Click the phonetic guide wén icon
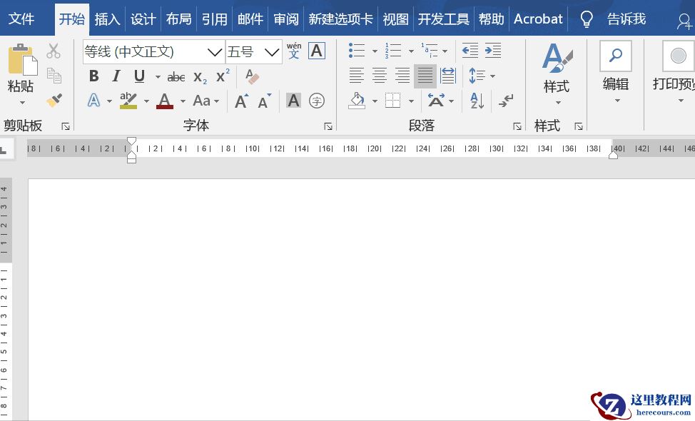Image resolution: width=695 pixels, height=421 pixels. (294, 51)
